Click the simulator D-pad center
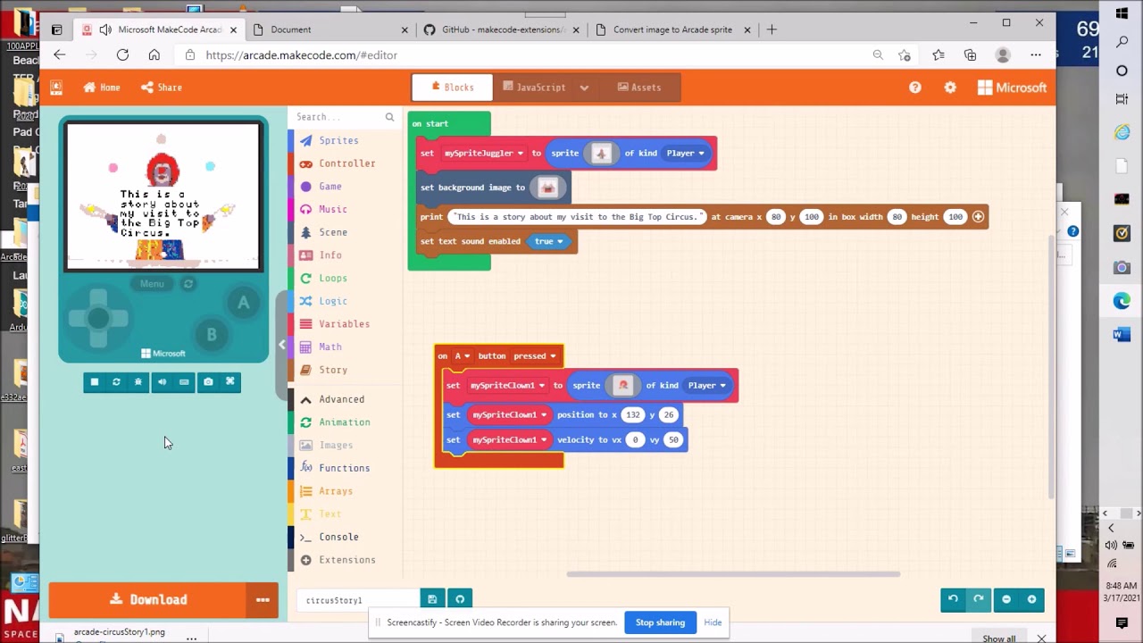The height and width of the screenshot is (643, 1143). coord(98,318)
